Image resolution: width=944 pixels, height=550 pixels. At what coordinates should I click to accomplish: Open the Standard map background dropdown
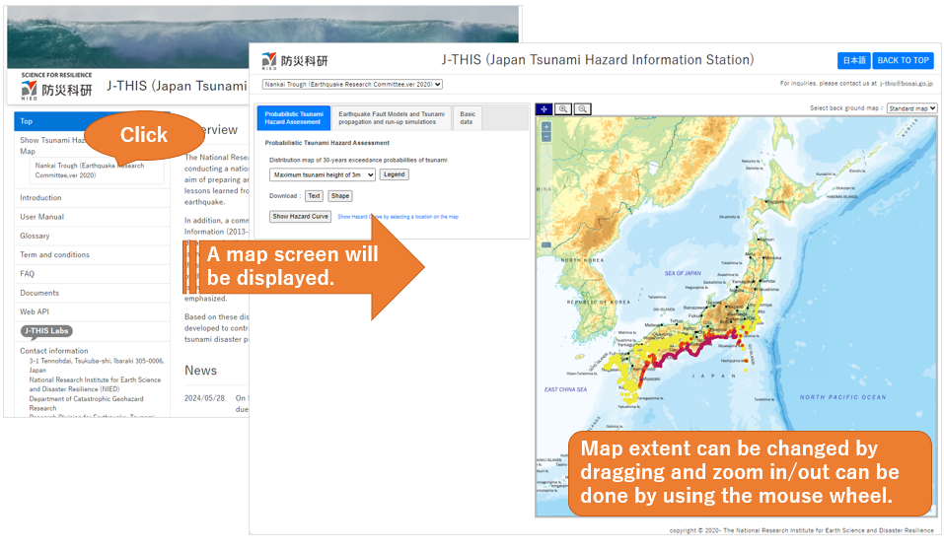(x=912, y=108)
